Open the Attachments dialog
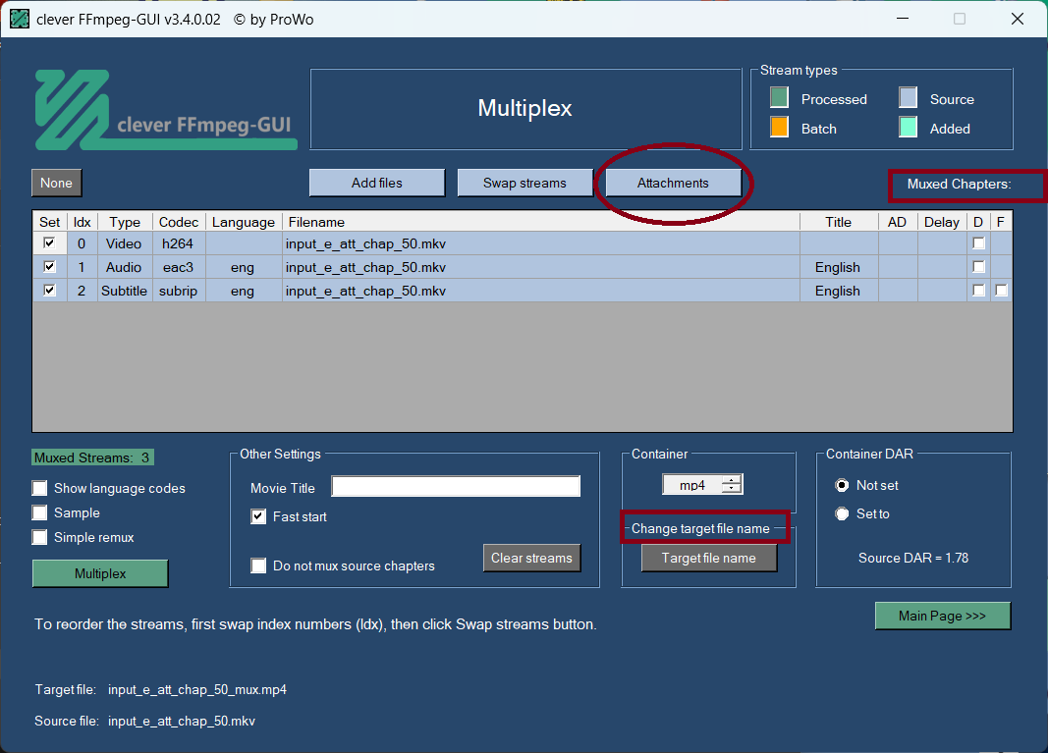Image resolution: width=1048 pixels, height=753 pixels. pyautogui.click(x=673, y=183)
